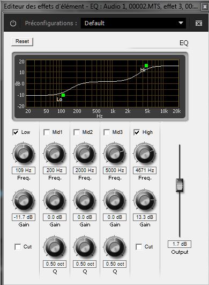The image size is (209, 285).
Task: Click the Output level slider handle
Action: (x=180, y=185)
